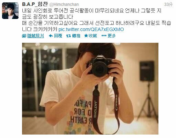Open the pic.twitter.com/QEA7xEGXMO link
The height and width of the screenshot is (138, 176).
point(91,29)
